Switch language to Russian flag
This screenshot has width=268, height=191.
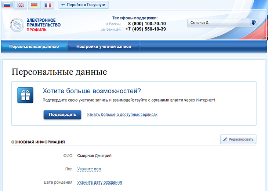click(7, 5)
